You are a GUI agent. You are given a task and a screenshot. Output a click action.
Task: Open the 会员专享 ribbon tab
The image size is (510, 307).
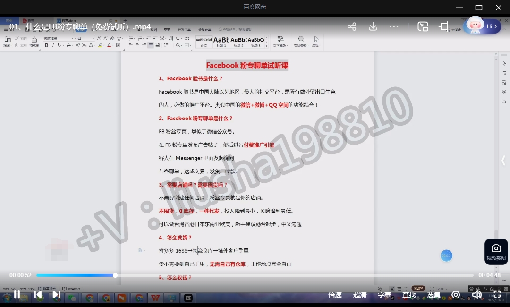tap(204, 30)
